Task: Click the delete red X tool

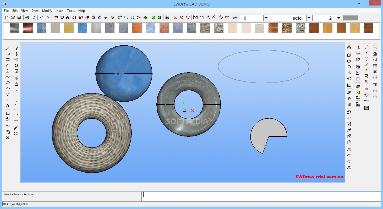Action: tap(366, 82)
